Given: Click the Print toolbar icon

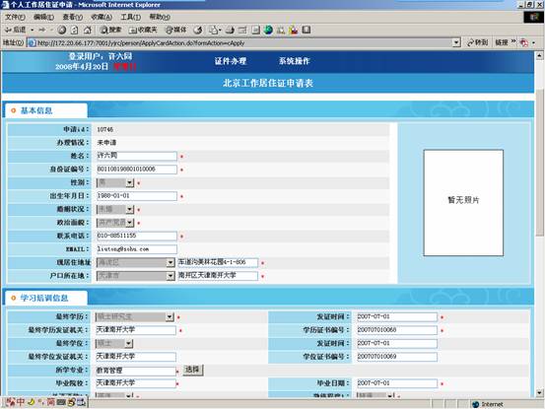Looking at the screenshot, I should pyautogui.click(x=230, y=30).
